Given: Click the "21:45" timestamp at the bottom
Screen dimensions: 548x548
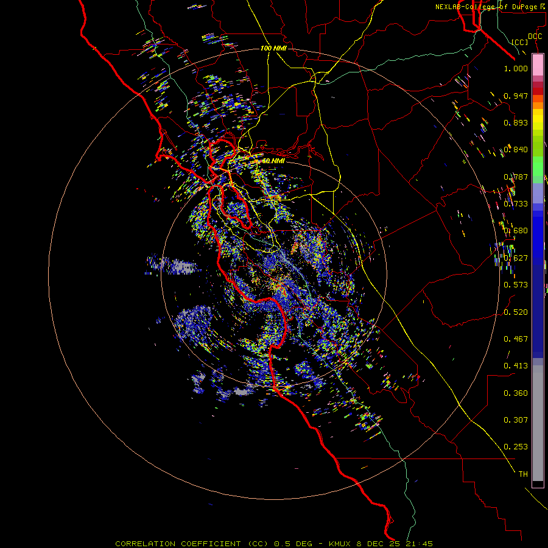Looking at the screenshot, I should click(x=419, y=544).
